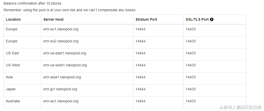Click the Japan location cell
This screenshot has width=264, height=111.
(11, 89)
